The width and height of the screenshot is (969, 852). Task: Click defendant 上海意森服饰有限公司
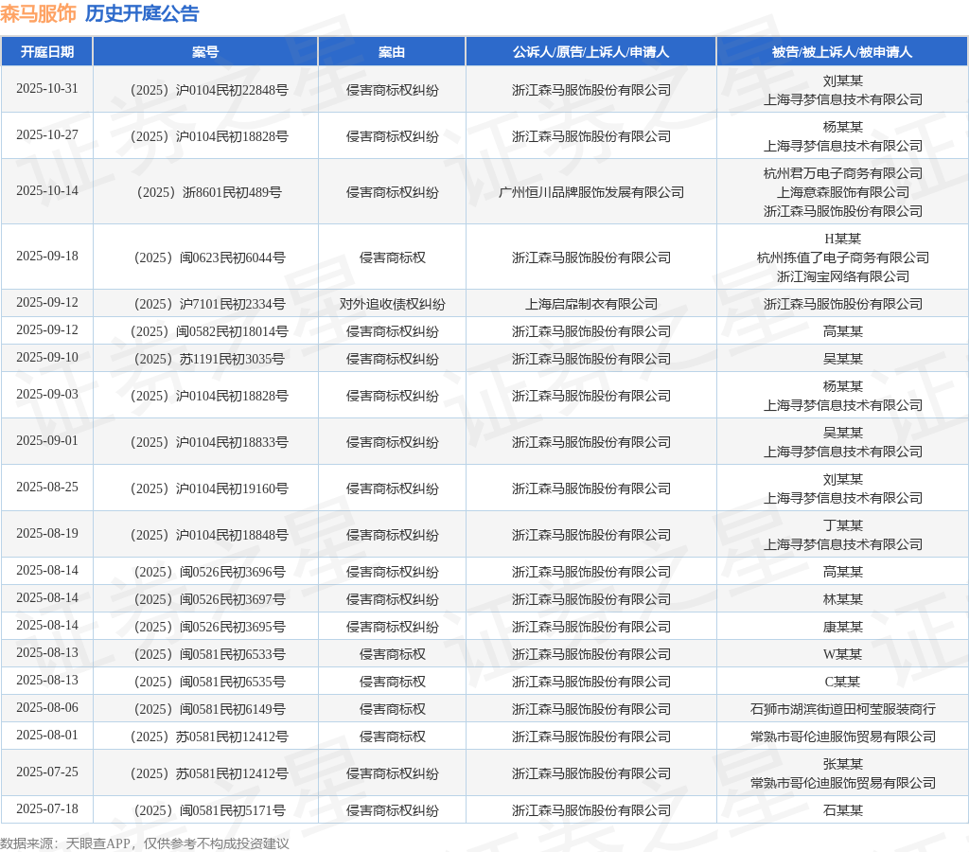(842, 192)
